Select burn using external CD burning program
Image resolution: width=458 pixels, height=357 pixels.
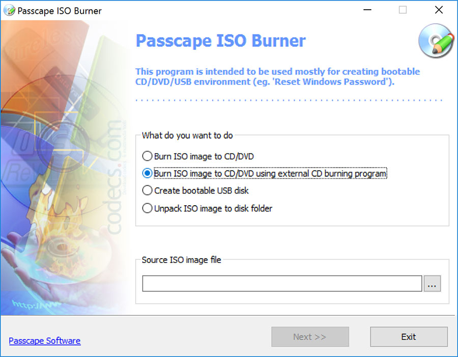tap(264, 173)
